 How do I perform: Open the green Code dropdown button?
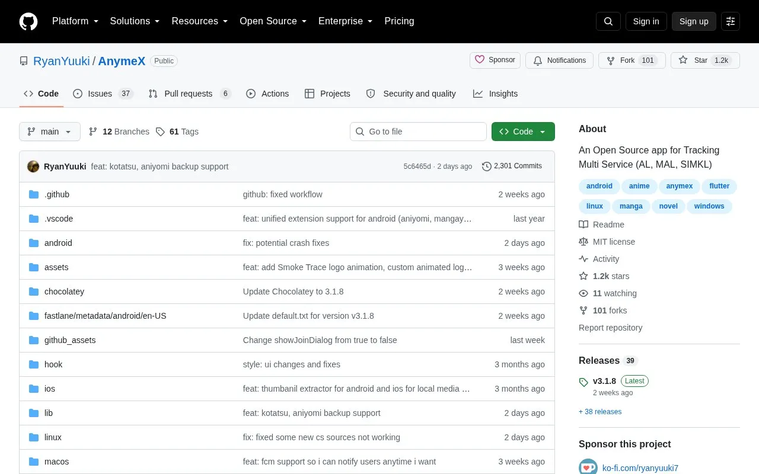523,132
